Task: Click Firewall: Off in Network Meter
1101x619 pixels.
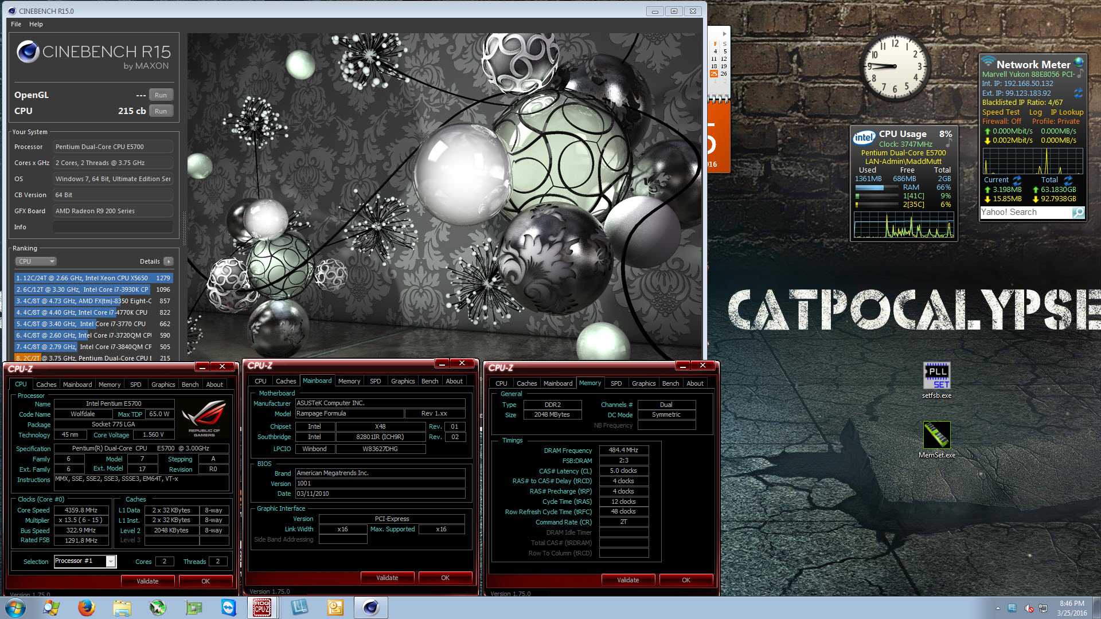Action: pyautogui.click(x=1001, y=122)
